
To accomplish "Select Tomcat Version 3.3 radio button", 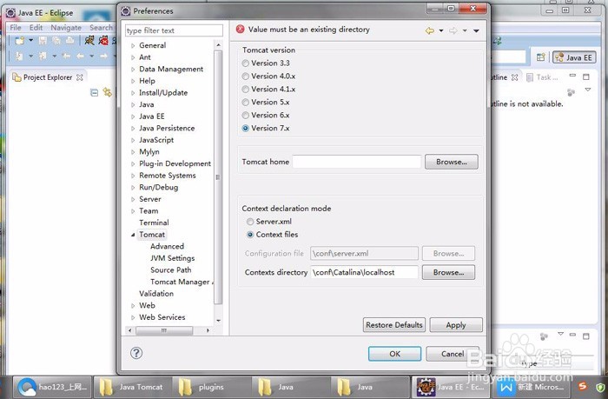I will pyautogui.click(x=246, y=63).
